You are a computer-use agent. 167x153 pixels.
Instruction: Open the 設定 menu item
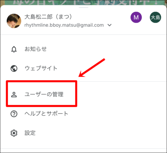click(x=83, y=133)
